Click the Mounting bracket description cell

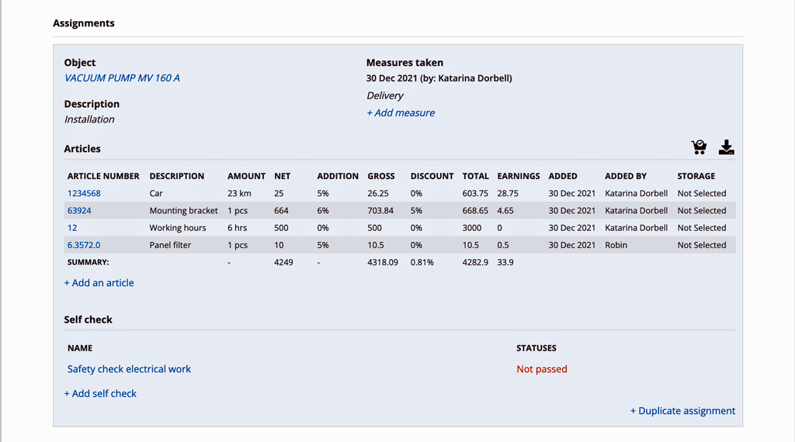(183, 211)
